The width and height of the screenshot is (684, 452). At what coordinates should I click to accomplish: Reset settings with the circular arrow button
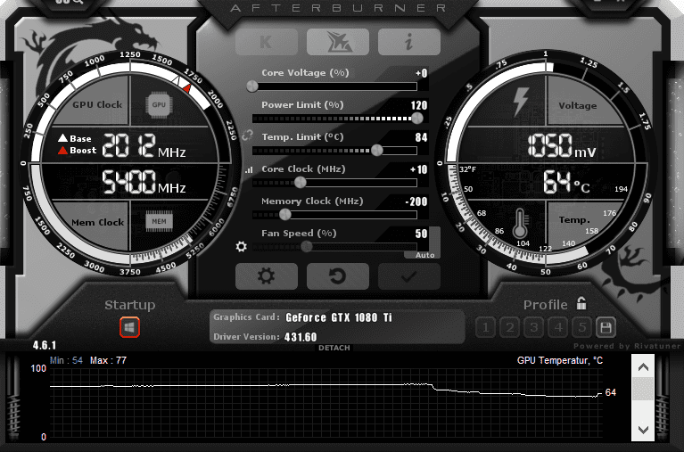click(x=338, y=276)
